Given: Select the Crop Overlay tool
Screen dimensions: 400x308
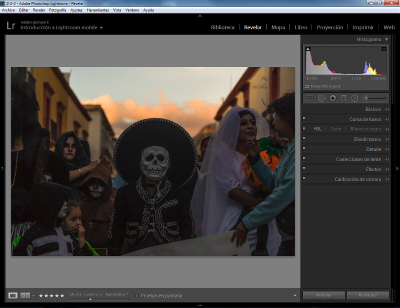Looking at the screenshot, I should tap(310, 98).
